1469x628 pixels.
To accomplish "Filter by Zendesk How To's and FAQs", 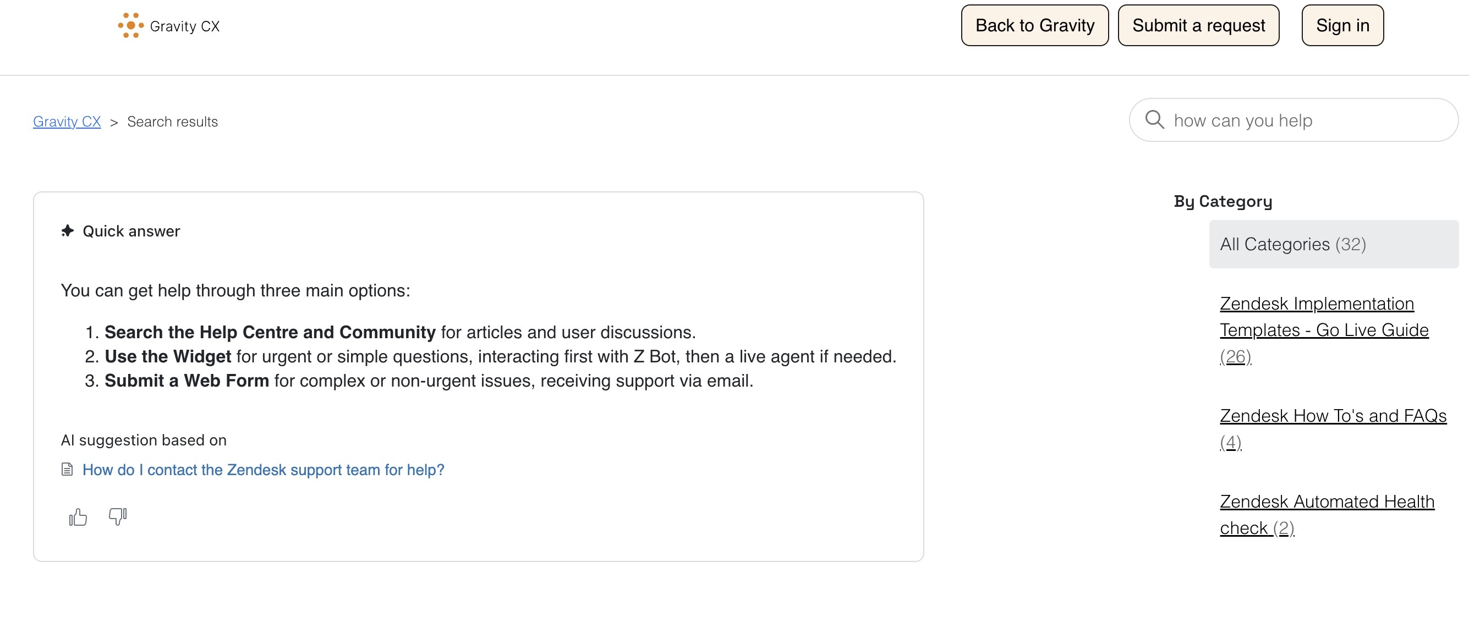I will pyautogui.click(x=1332, y=416).
